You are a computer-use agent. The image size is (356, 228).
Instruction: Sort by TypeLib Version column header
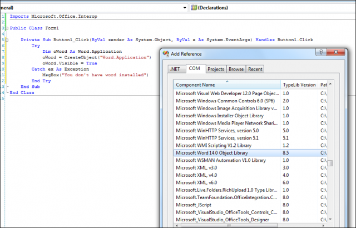click(299, 85)
